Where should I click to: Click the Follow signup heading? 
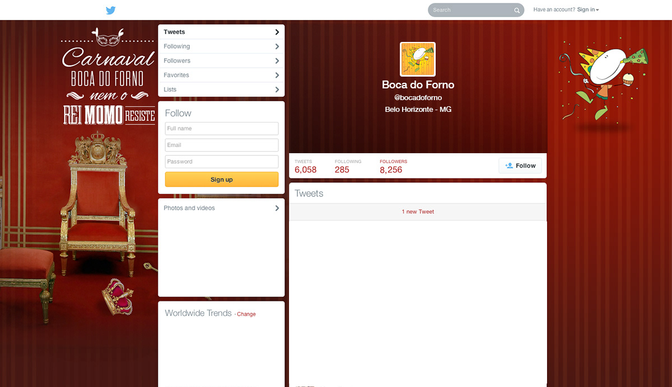click(x=178, y=113)
